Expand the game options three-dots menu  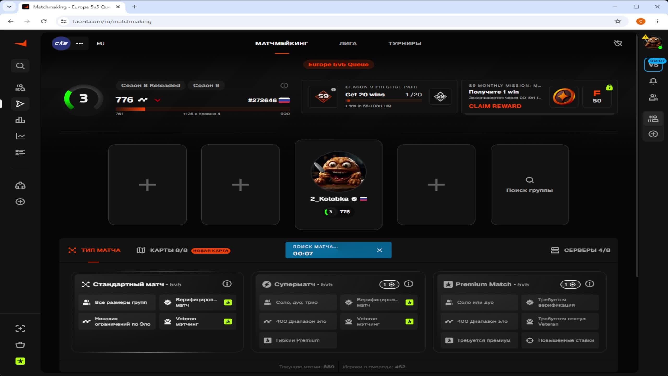pyautogui.click(x=80, y=43)
